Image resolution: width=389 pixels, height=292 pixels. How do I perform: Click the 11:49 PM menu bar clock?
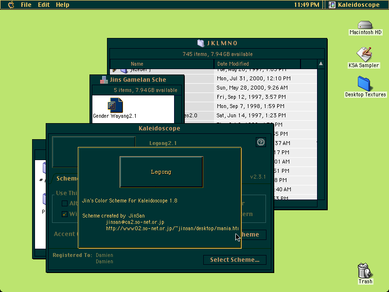tap(307, 5)
